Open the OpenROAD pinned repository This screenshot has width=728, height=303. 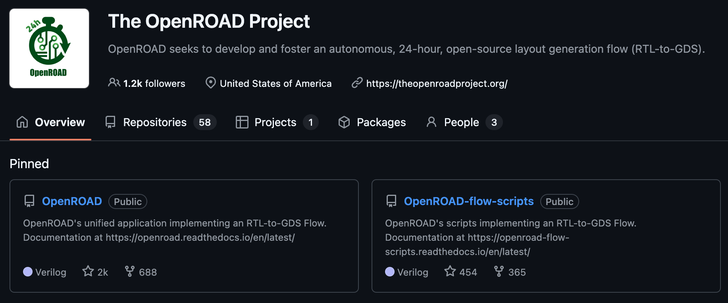click(x=72, y=201)
